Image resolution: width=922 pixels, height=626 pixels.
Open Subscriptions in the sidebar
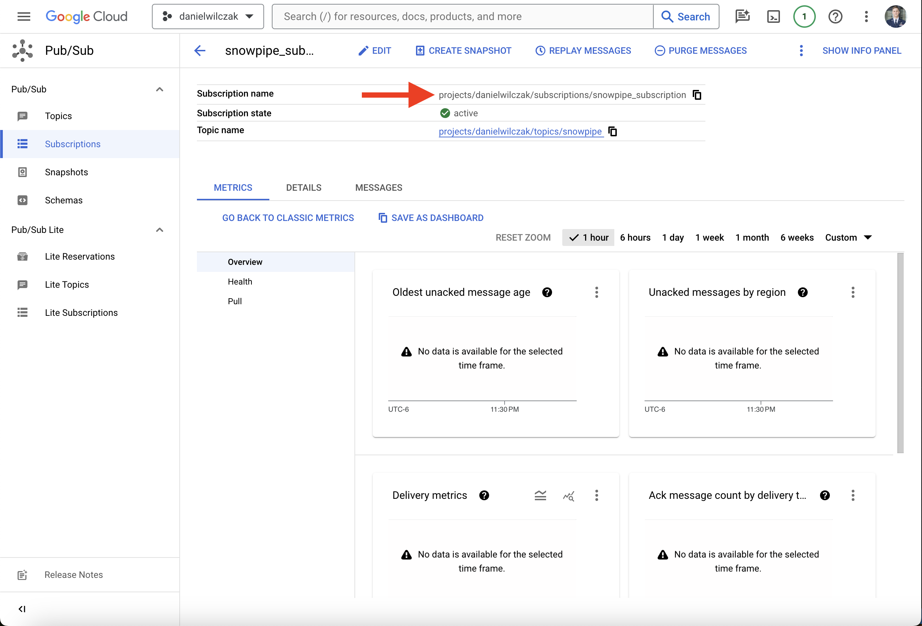pyautogui.click(x=90, y=144)
